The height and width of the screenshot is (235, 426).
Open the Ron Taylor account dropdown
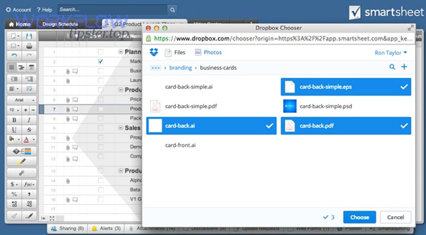click(390, 53)
